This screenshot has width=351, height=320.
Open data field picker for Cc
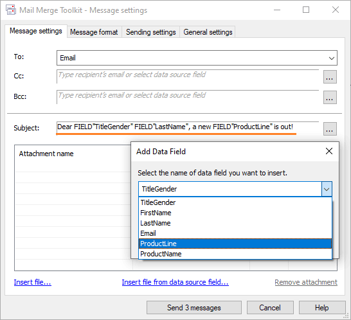tap(330, 76)
